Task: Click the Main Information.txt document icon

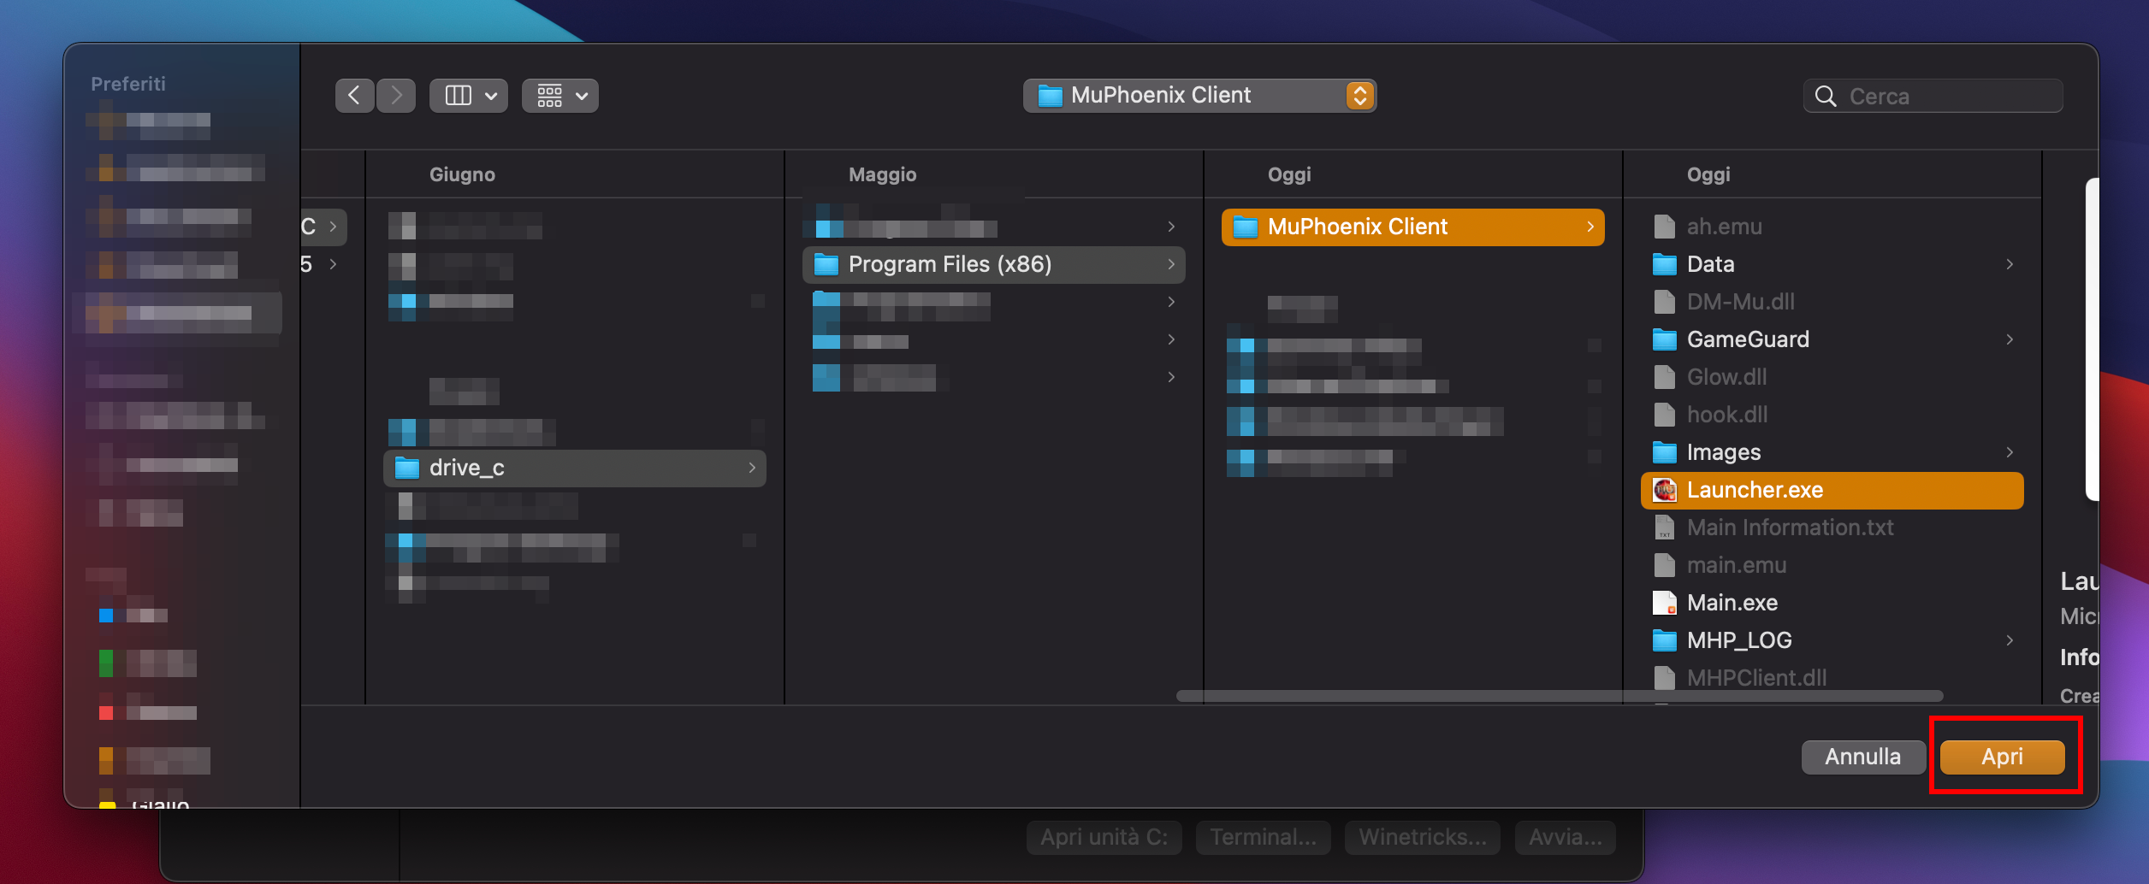Action: click(x=1665, y=527)
